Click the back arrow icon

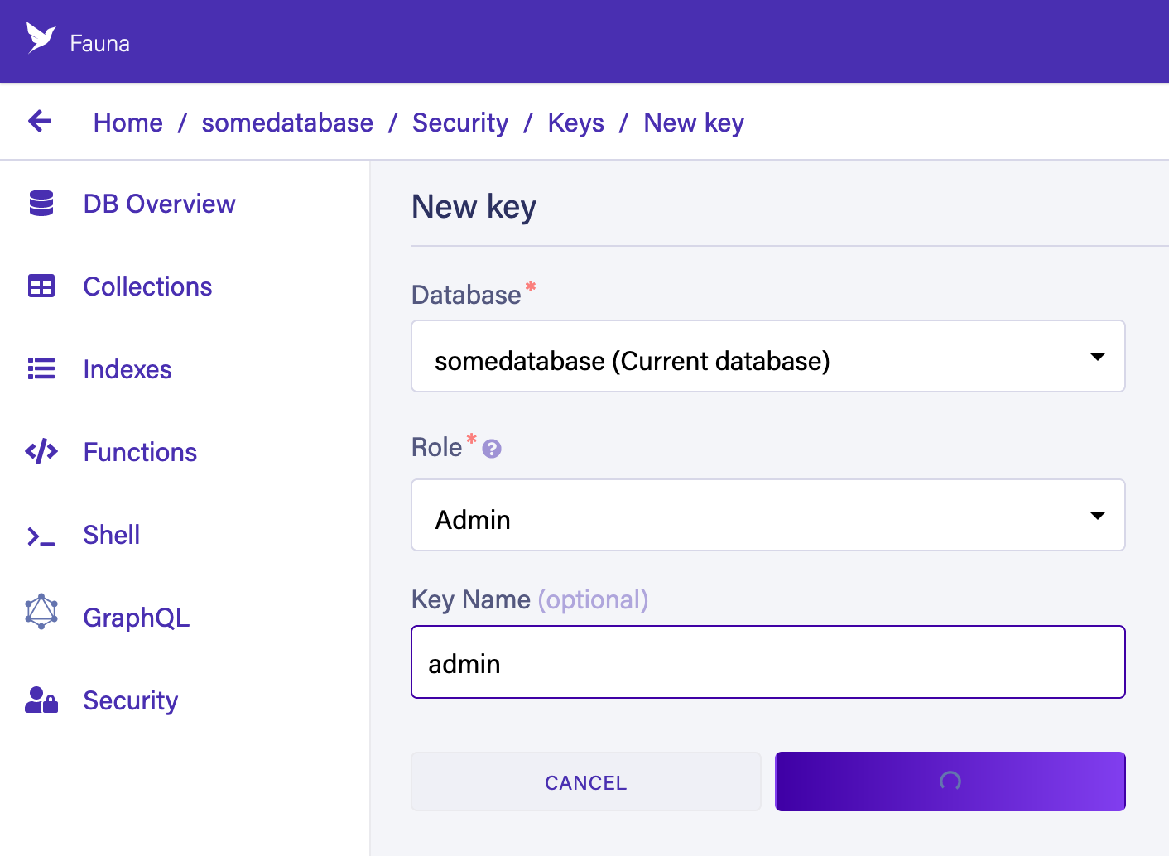(x=40, y=121)
